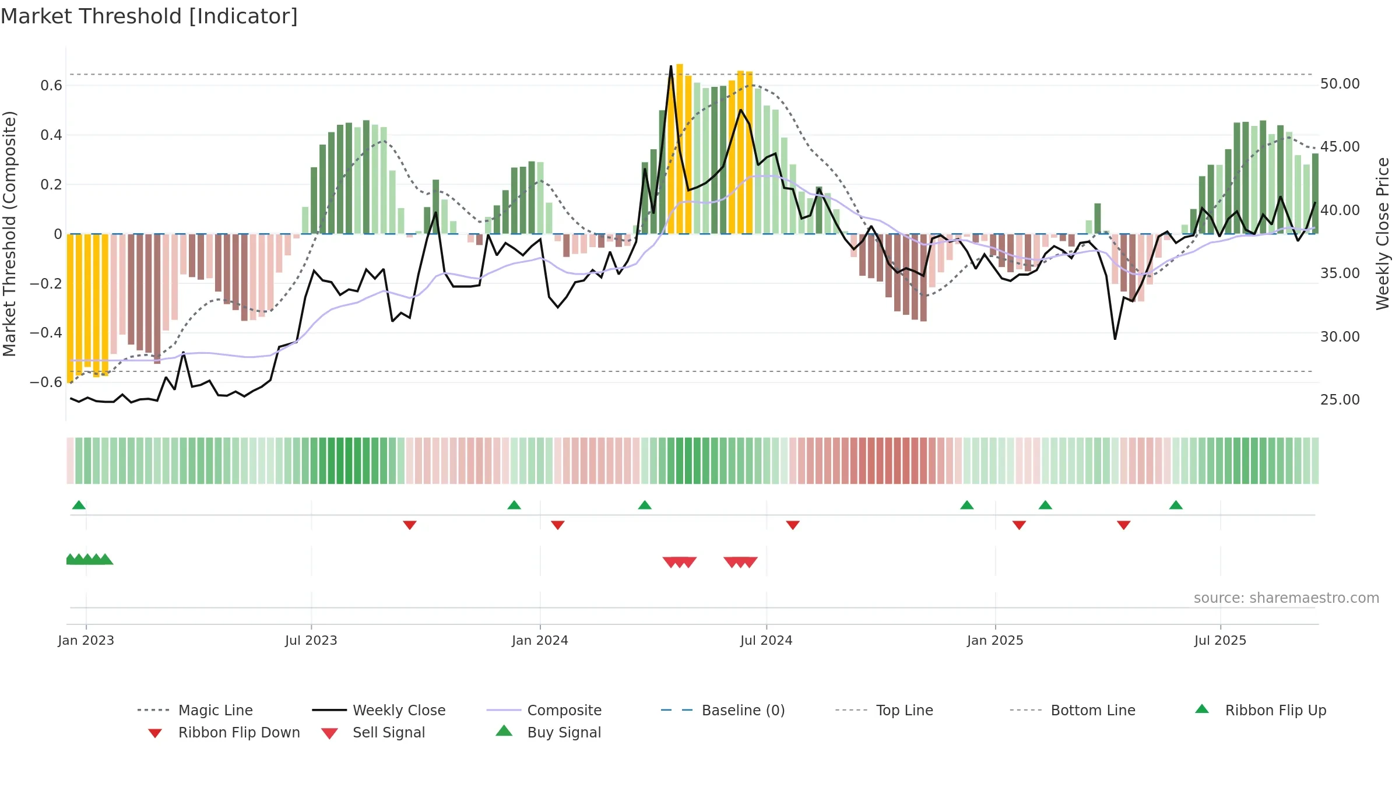Click the Weekly Close Price axis title

[1383, 234]
